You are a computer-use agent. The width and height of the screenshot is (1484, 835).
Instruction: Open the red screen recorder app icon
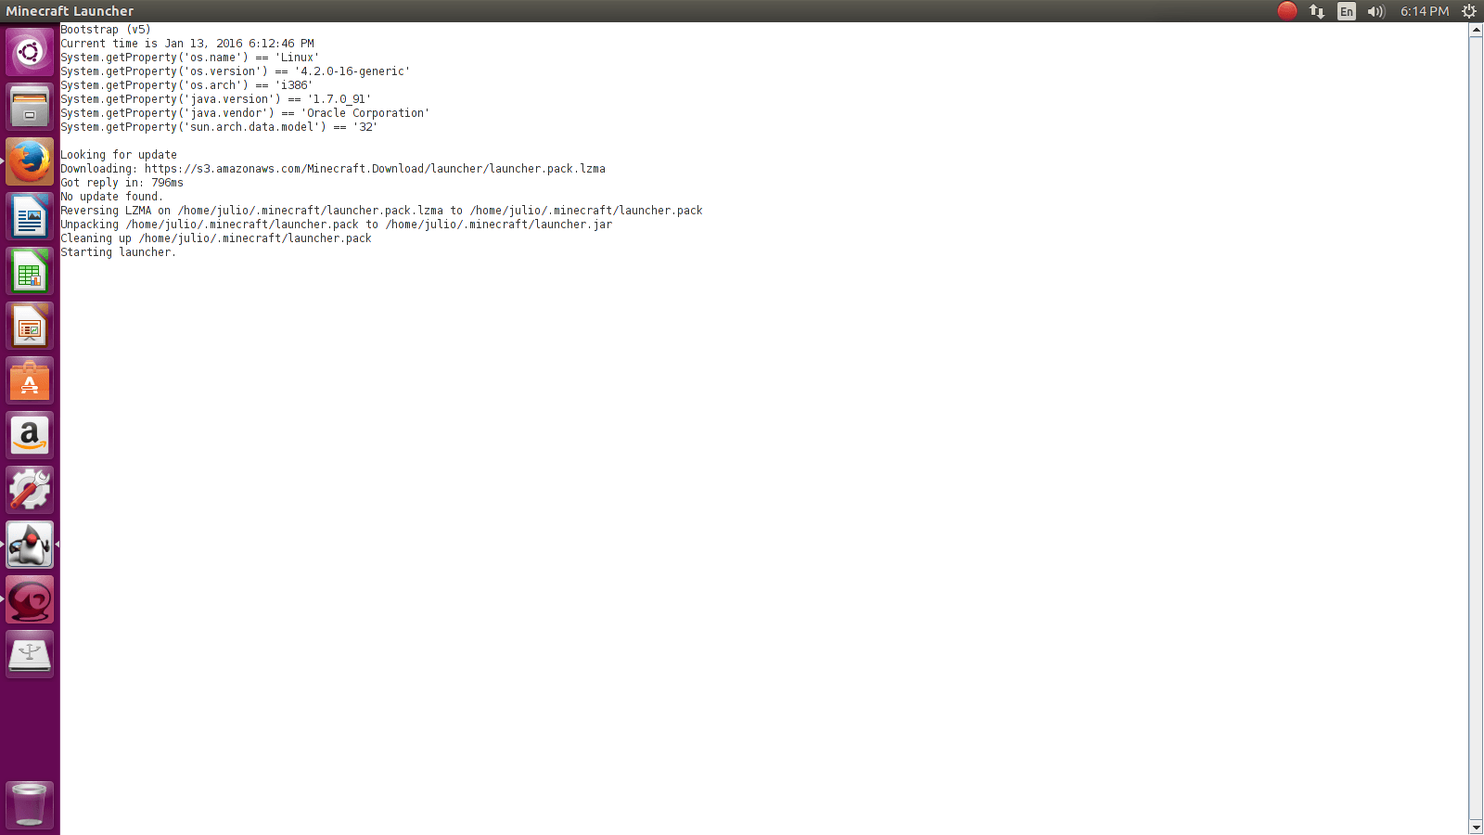(x=30, y=599)
